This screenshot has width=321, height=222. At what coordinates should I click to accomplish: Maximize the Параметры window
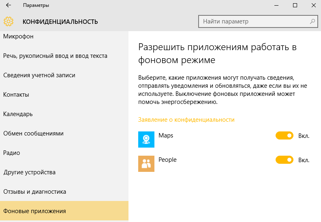click(295, 5)
